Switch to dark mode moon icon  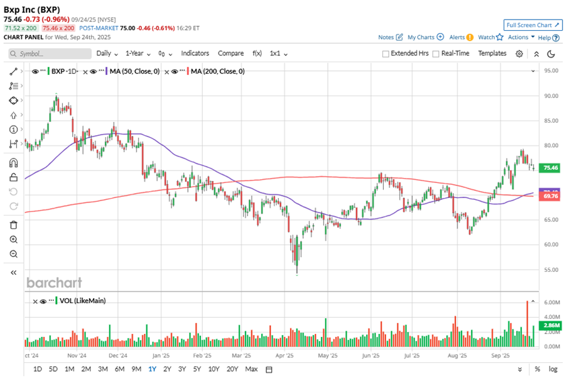click(x=551, y=53)
